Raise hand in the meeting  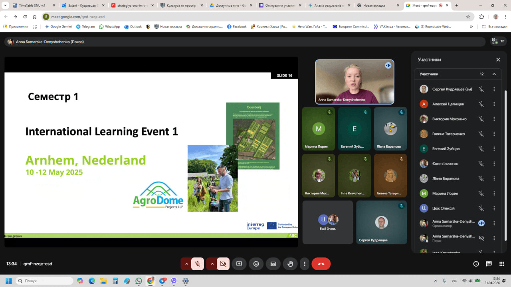290,264
